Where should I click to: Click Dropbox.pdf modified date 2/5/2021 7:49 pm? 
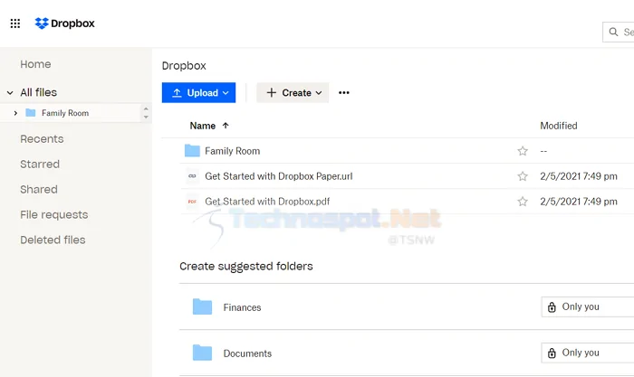click(579, 202)
